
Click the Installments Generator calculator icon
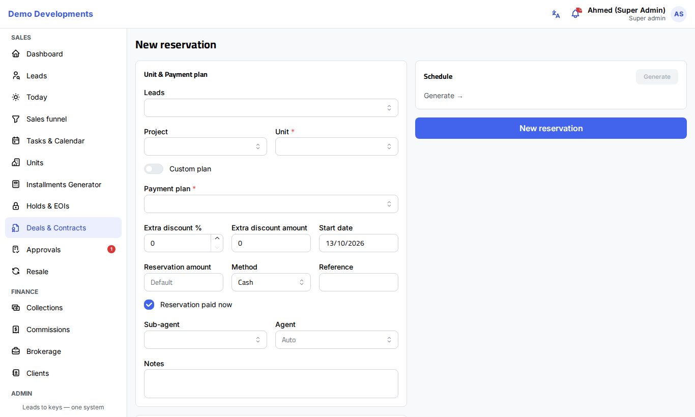pyautogui.click(x=16, y=185)
